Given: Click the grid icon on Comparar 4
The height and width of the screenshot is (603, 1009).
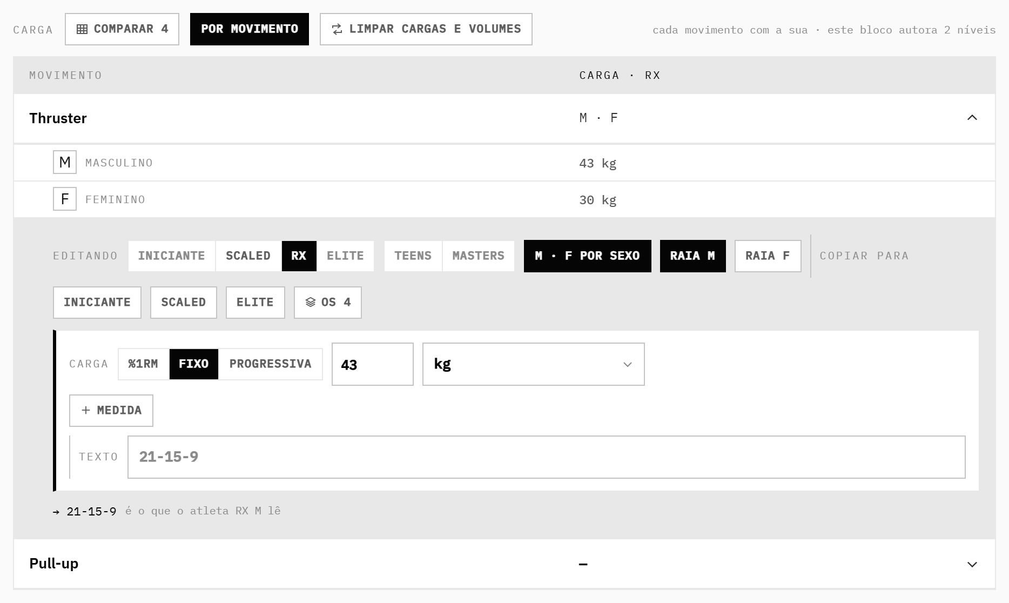Looking at the screenshot, I should (82, 29).
